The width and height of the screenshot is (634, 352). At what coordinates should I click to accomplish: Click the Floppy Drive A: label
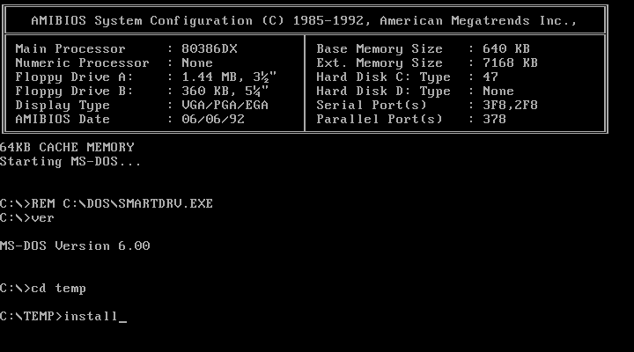point(74,77)
